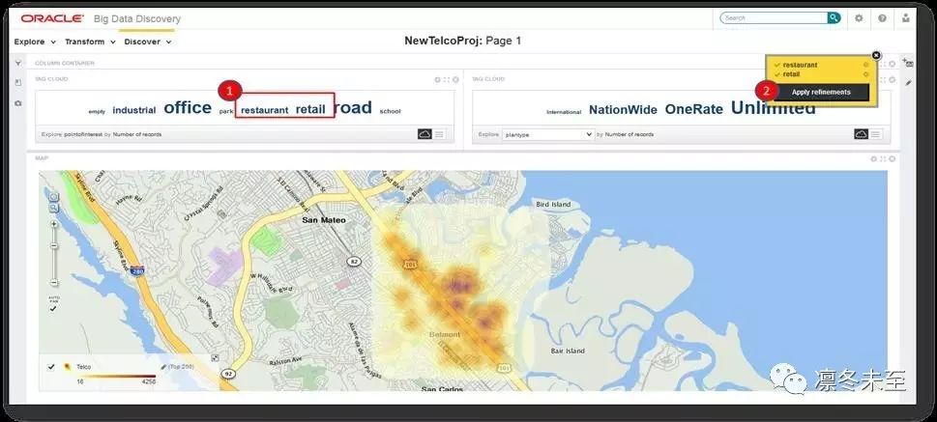Screen dimensions: 937x422
Task: Collapse the map legend panel
Action: (x=215, y=357)
